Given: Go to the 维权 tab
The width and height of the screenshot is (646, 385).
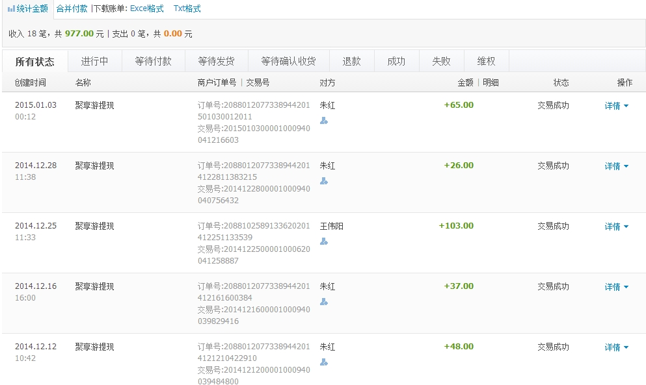Looking at the screenshot, I should [486, 61].
